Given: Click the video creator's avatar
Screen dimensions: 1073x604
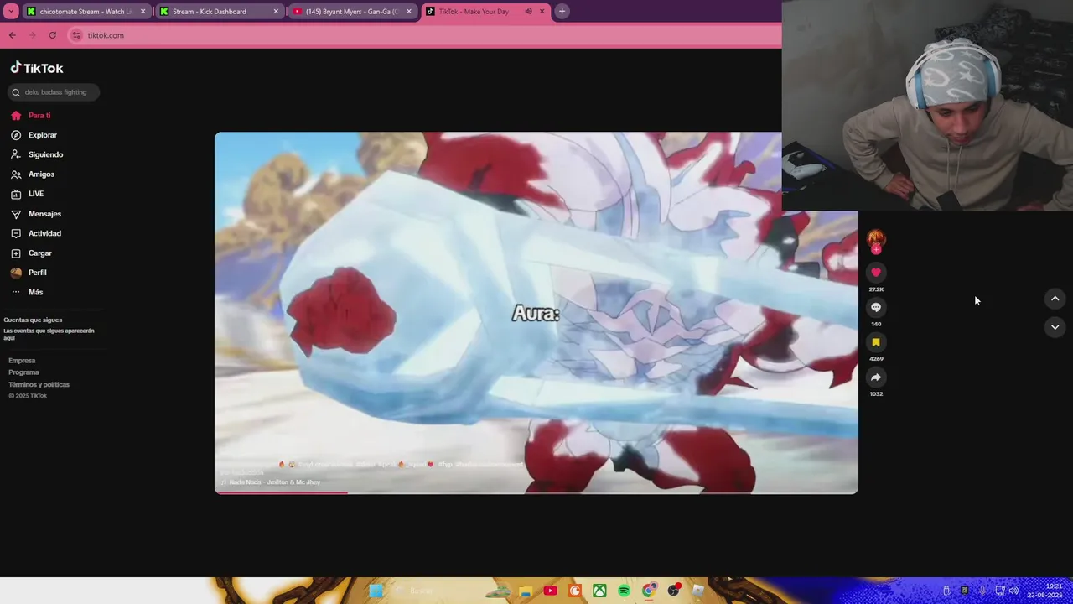Looking at the screenshot, I should click(876, 239).
